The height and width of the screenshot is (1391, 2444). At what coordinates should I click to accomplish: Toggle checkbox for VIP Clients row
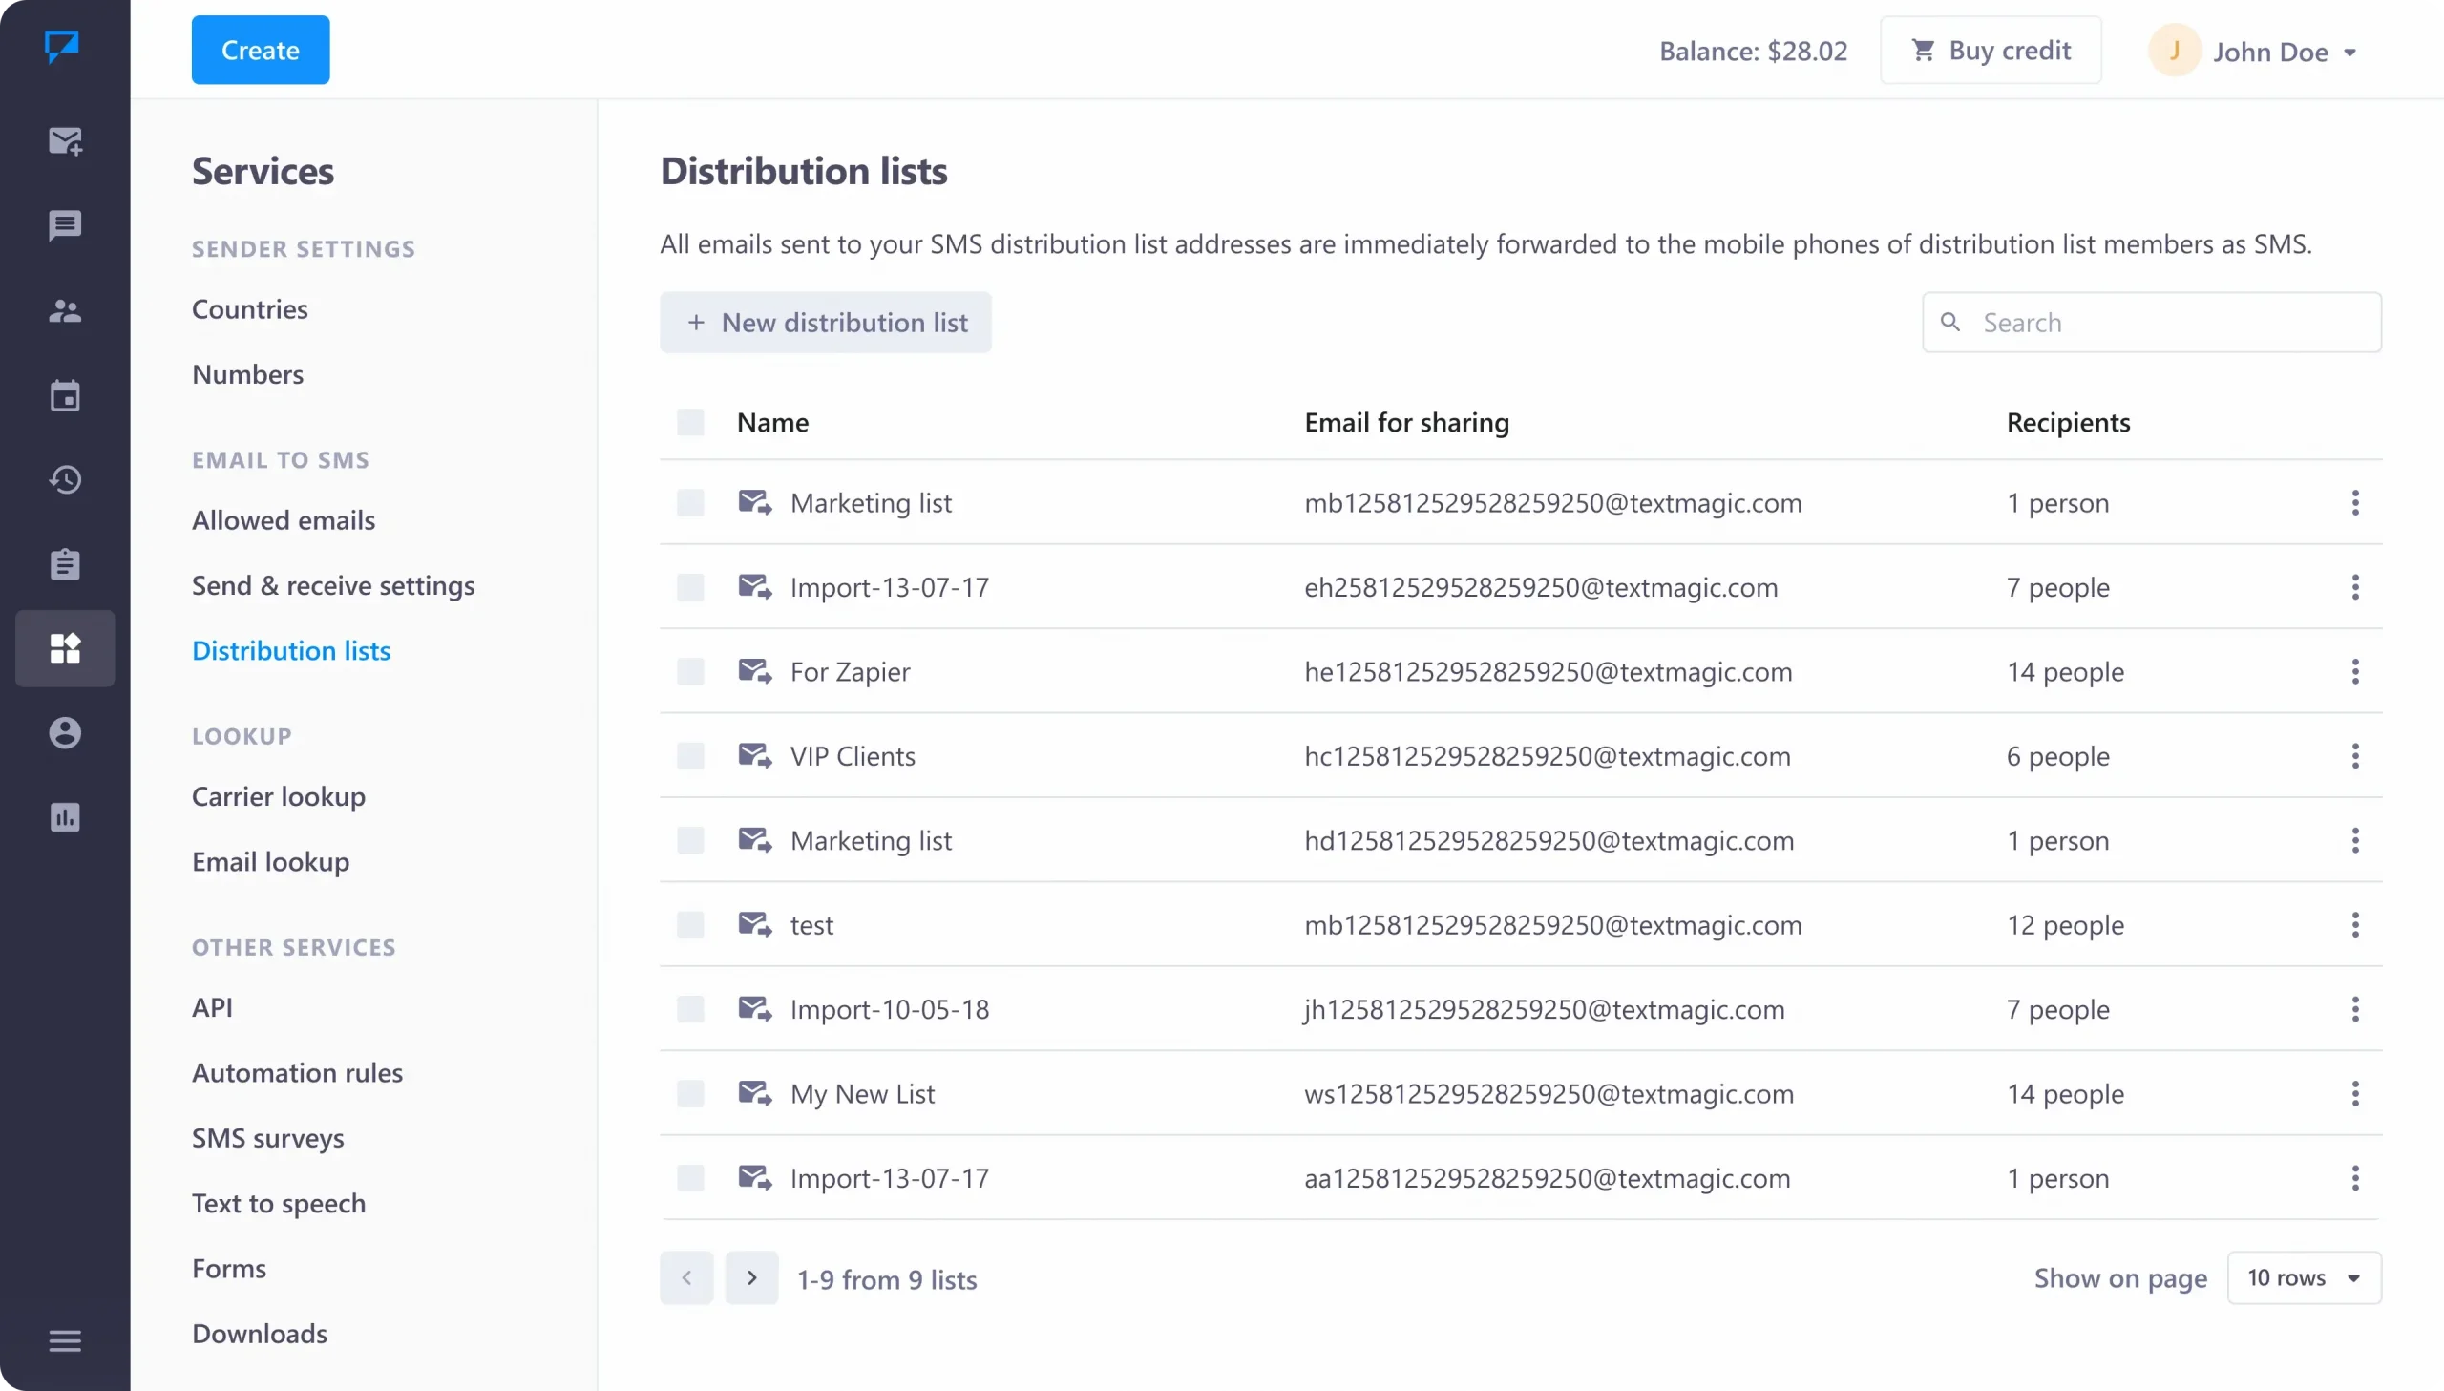tap(690, 753)
